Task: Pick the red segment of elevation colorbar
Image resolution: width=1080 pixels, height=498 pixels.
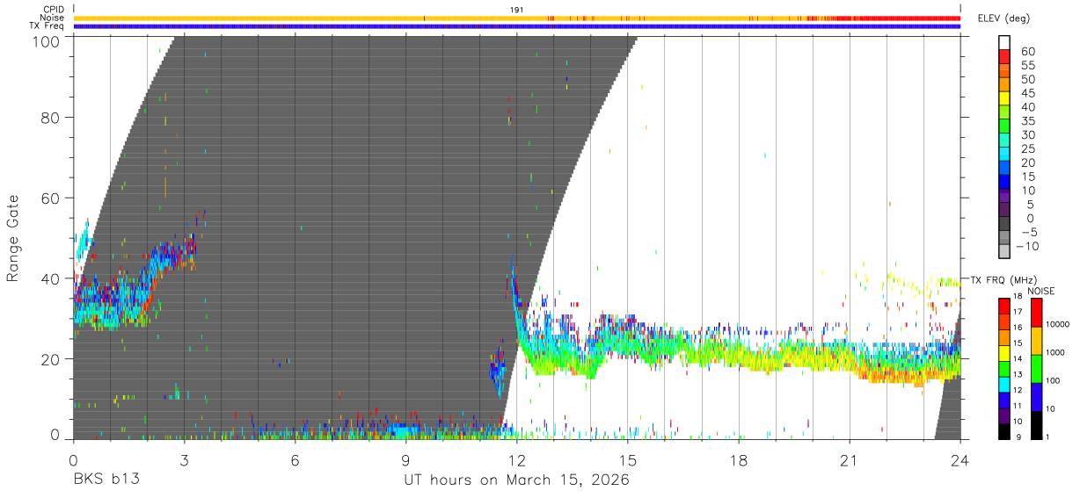Action: click(1004, 57)
